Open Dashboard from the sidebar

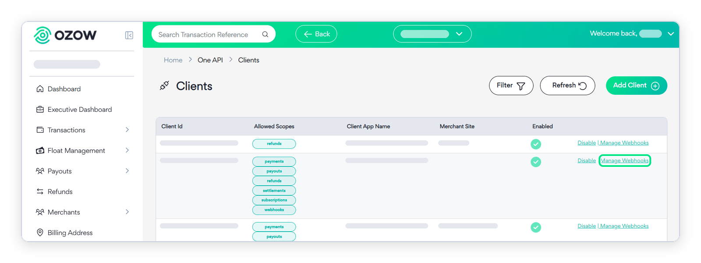[64, 89]
